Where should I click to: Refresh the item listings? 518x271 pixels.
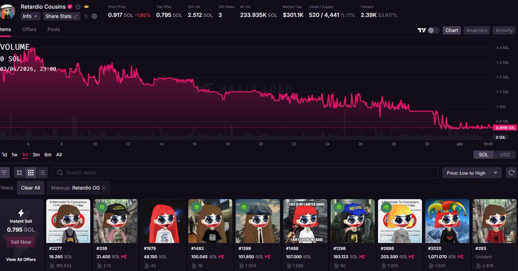pos(512,173)
